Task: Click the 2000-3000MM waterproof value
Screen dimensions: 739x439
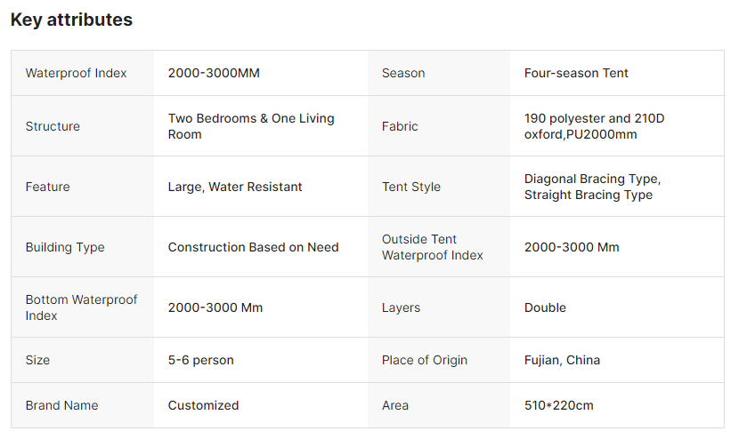Action: tap(214, 73)
